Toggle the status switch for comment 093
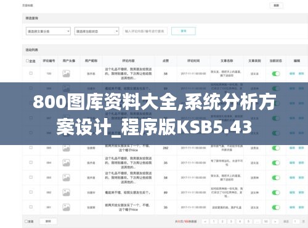Image resolution: width=308 pixels, height=228 pixels. click(x=276, y=178)
